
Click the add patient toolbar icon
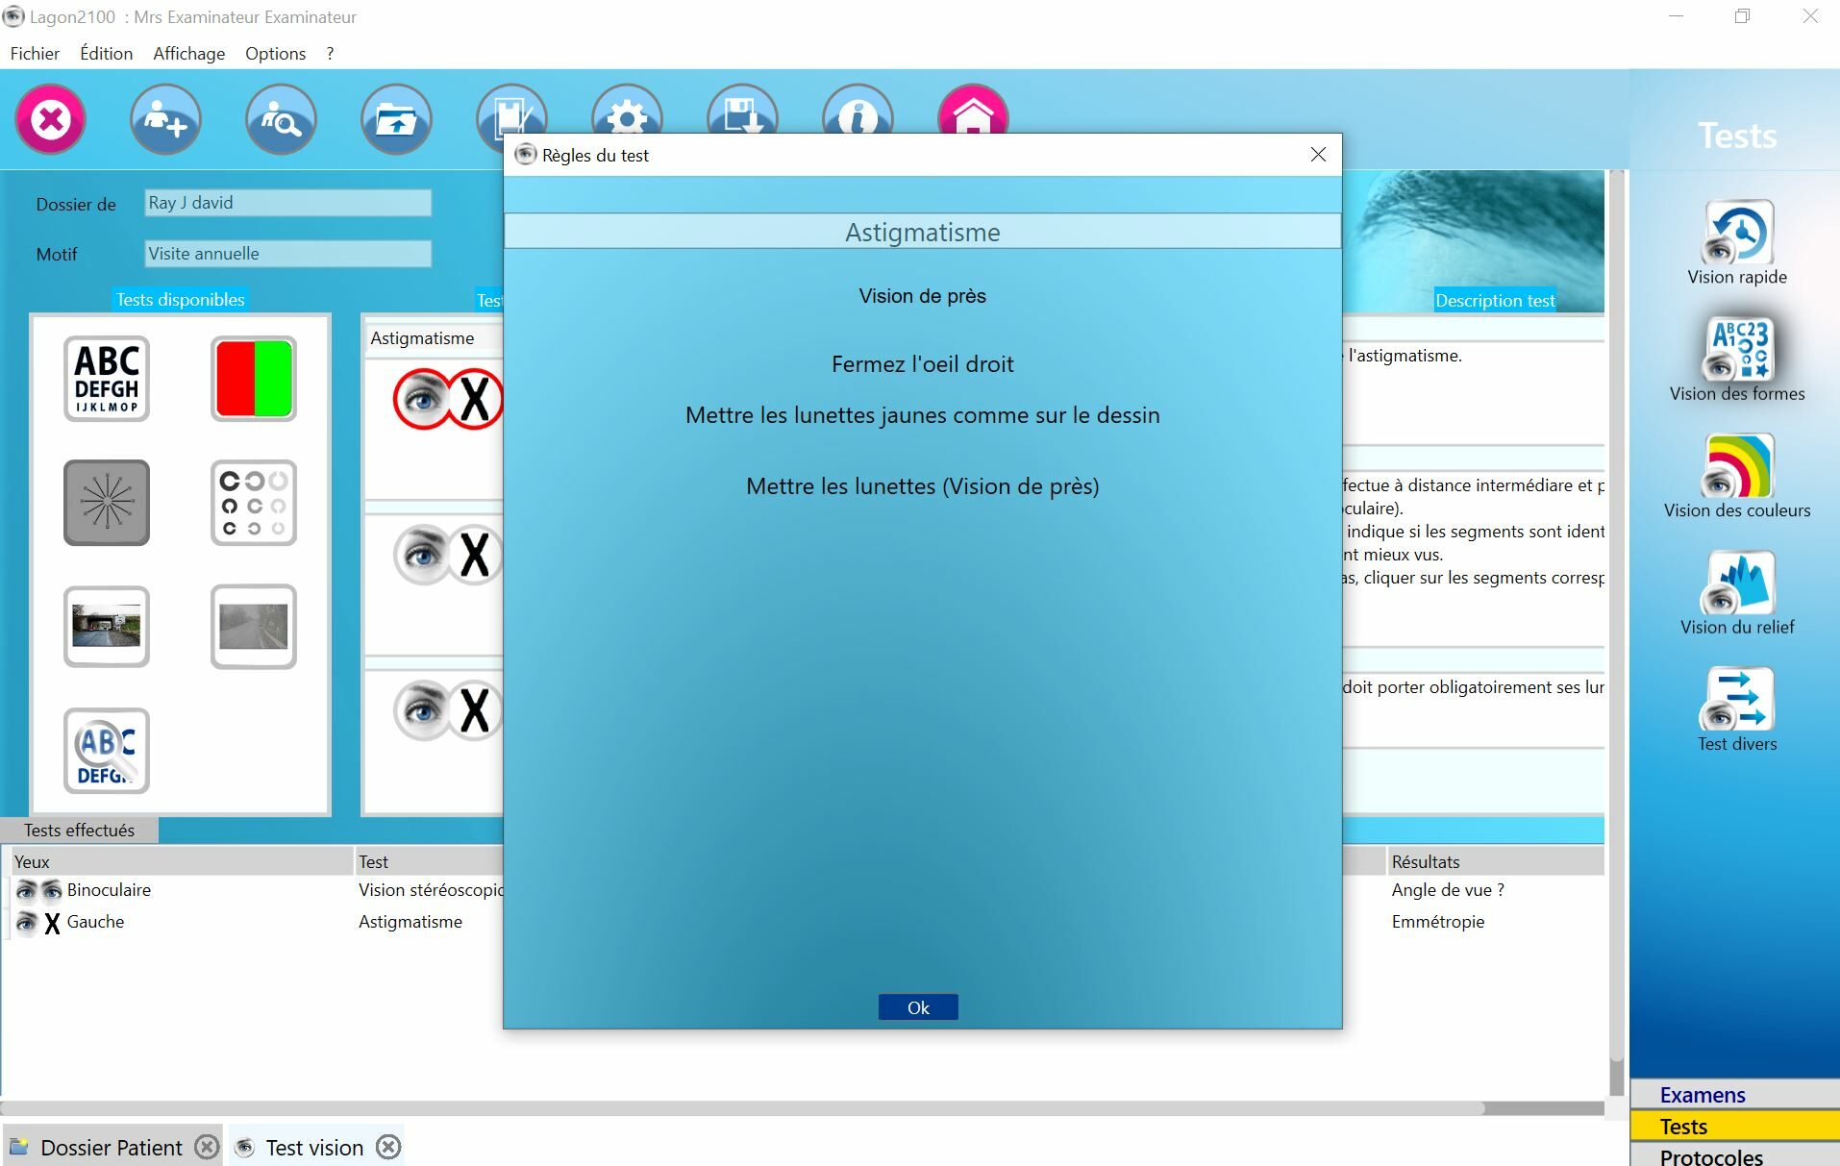(165, 120)
